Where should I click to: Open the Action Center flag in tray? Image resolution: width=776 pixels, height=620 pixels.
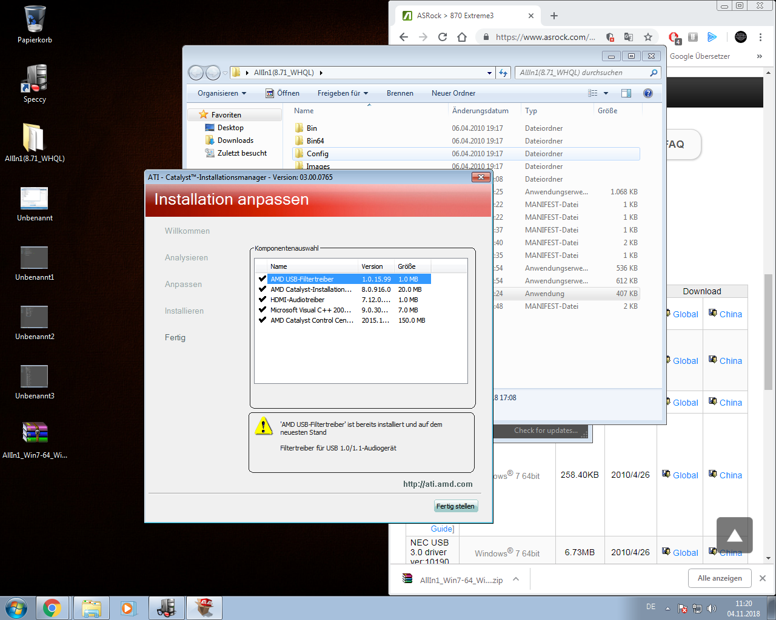tap(683, 608)
